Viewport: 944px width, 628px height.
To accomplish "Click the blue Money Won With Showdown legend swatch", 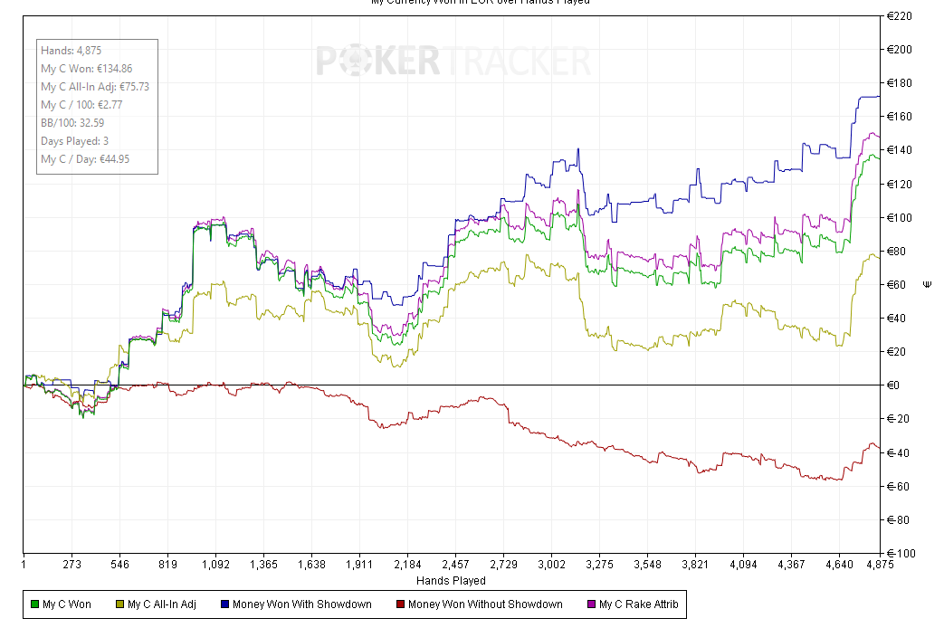I will click(224, 604).
